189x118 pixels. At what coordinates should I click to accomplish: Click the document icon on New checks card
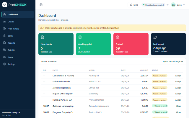tap(43, 37)
